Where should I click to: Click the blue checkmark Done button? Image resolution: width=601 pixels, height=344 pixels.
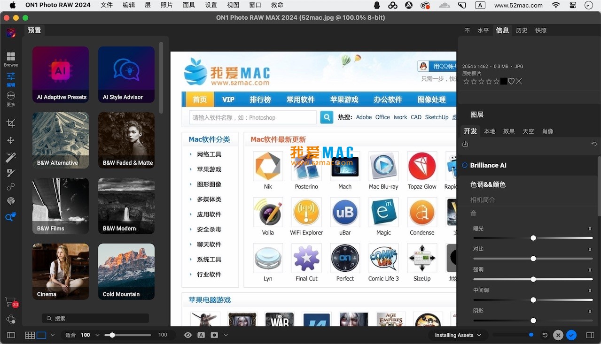pyautogui.click(x=571, y=335)
